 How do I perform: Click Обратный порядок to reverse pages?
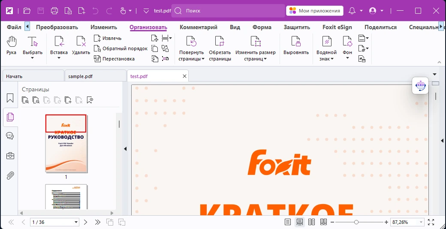pyautogui.click(x=121, y=48)
